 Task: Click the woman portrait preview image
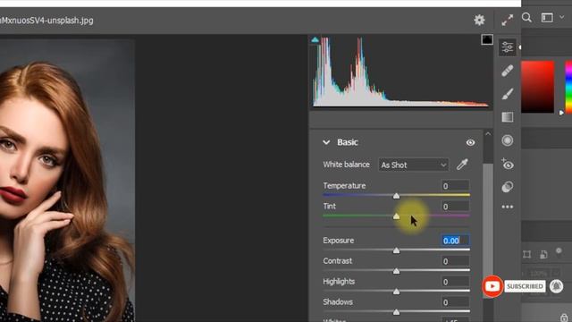[67, 181]
